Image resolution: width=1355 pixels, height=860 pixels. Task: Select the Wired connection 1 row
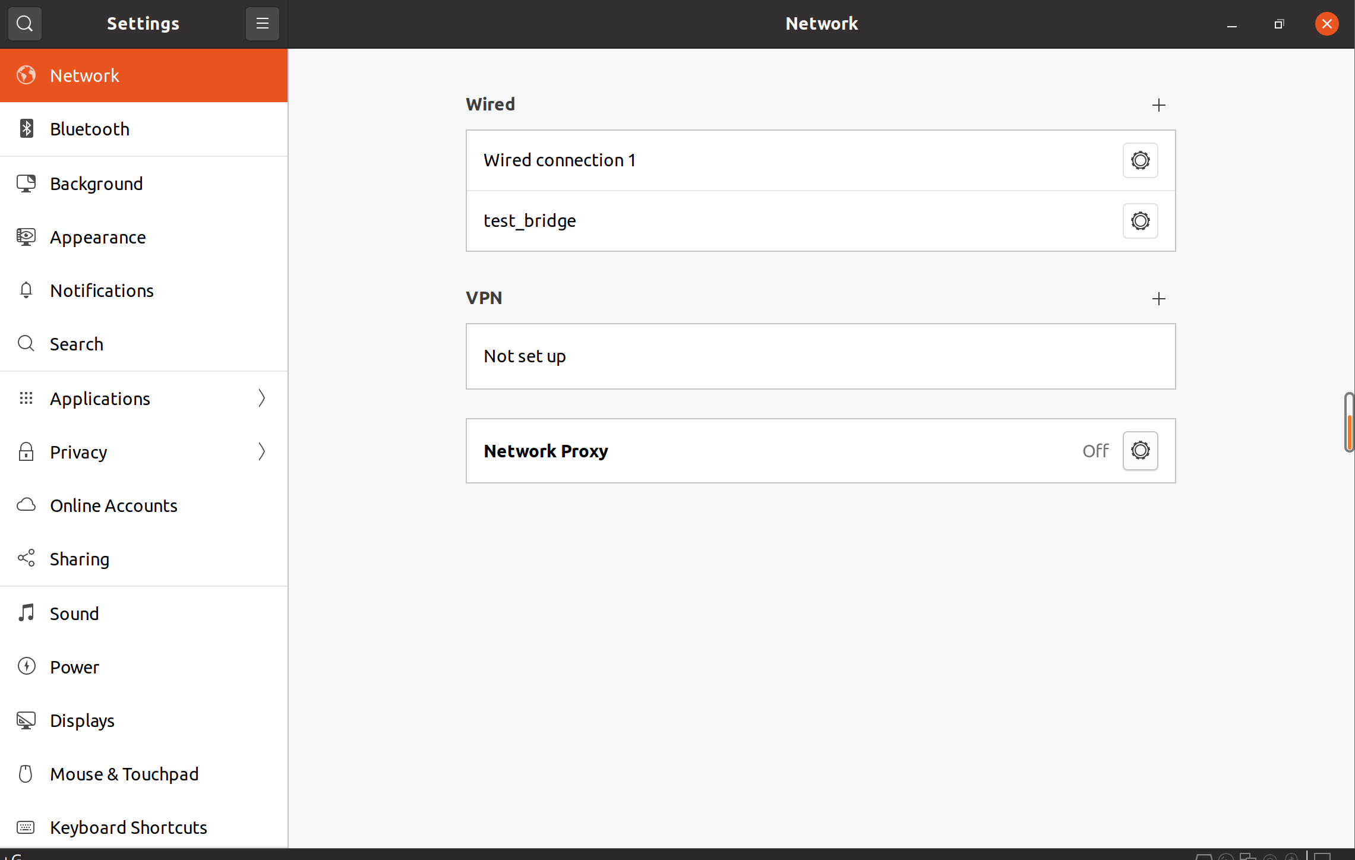[x=559, y=160]
